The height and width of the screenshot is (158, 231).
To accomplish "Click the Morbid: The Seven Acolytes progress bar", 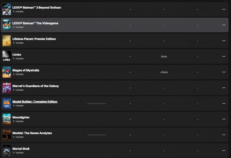I will 96,135.
